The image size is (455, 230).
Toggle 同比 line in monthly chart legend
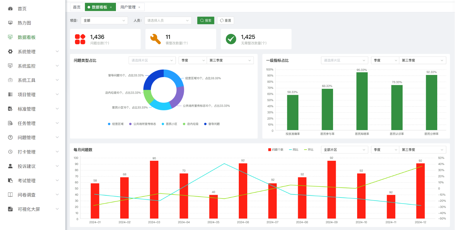(293, 150)
